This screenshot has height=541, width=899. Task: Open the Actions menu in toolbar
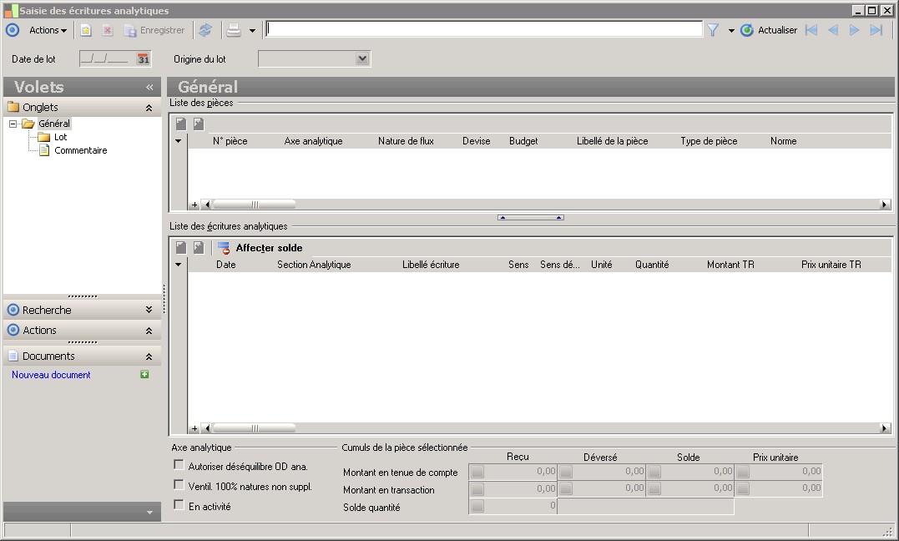48,30
